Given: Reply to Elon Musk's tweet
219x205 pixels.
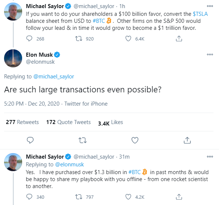Looking at the screenshot, I should point(30,140).
